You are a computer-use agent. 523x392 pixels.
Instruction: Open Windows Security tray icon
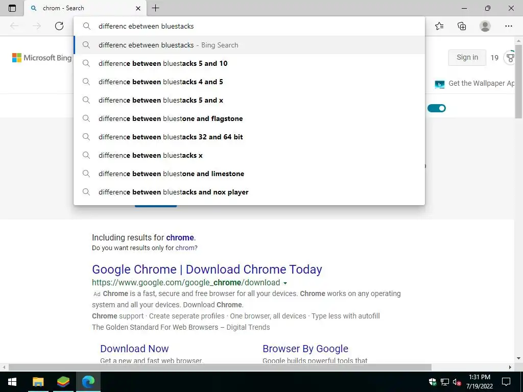[x=432, y=382]
